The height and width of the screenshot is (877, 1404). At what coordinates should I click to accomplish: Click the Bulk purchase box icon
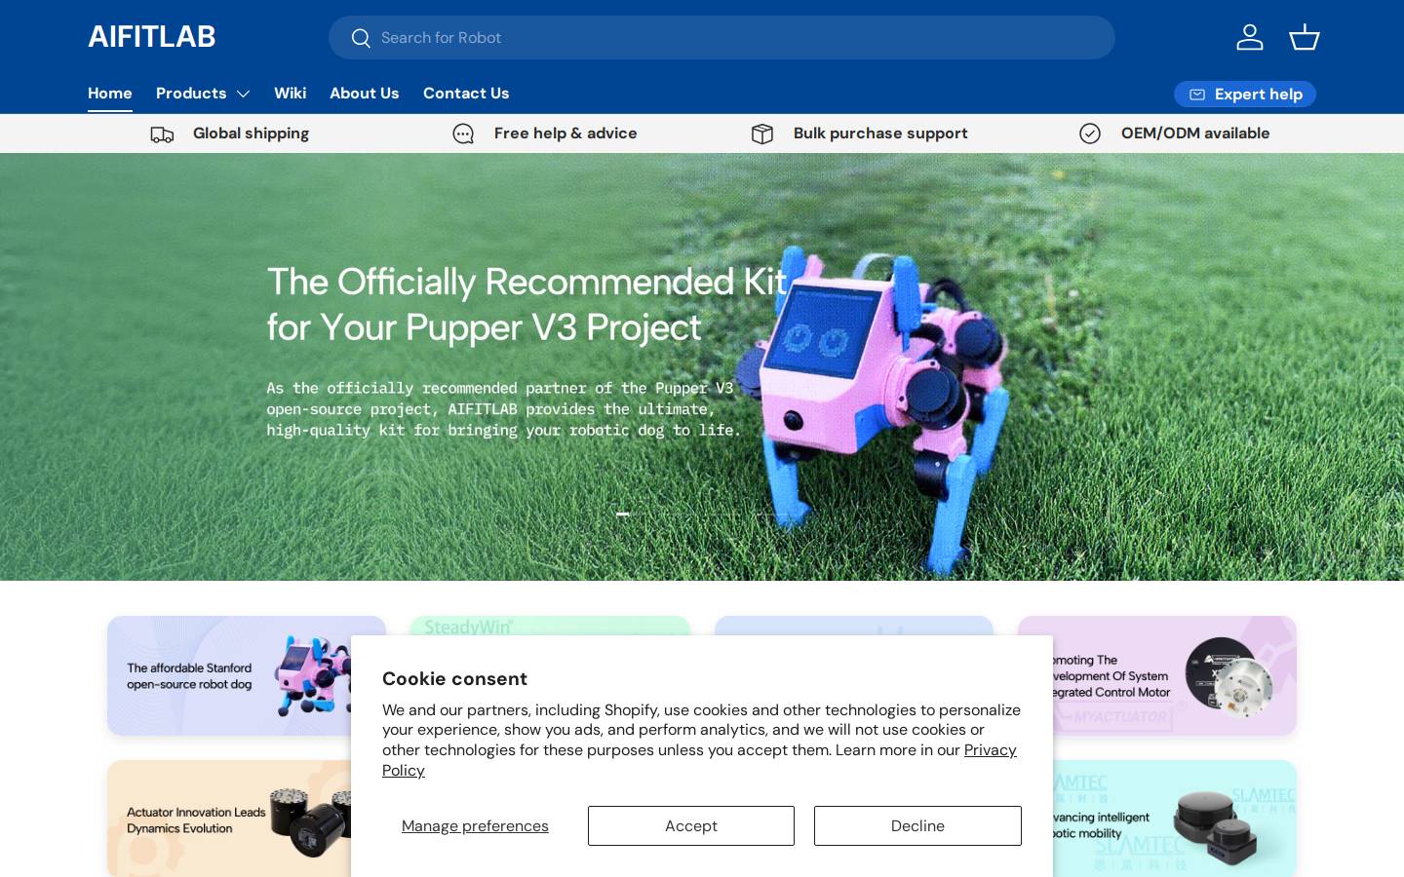[x=762, y=134]
